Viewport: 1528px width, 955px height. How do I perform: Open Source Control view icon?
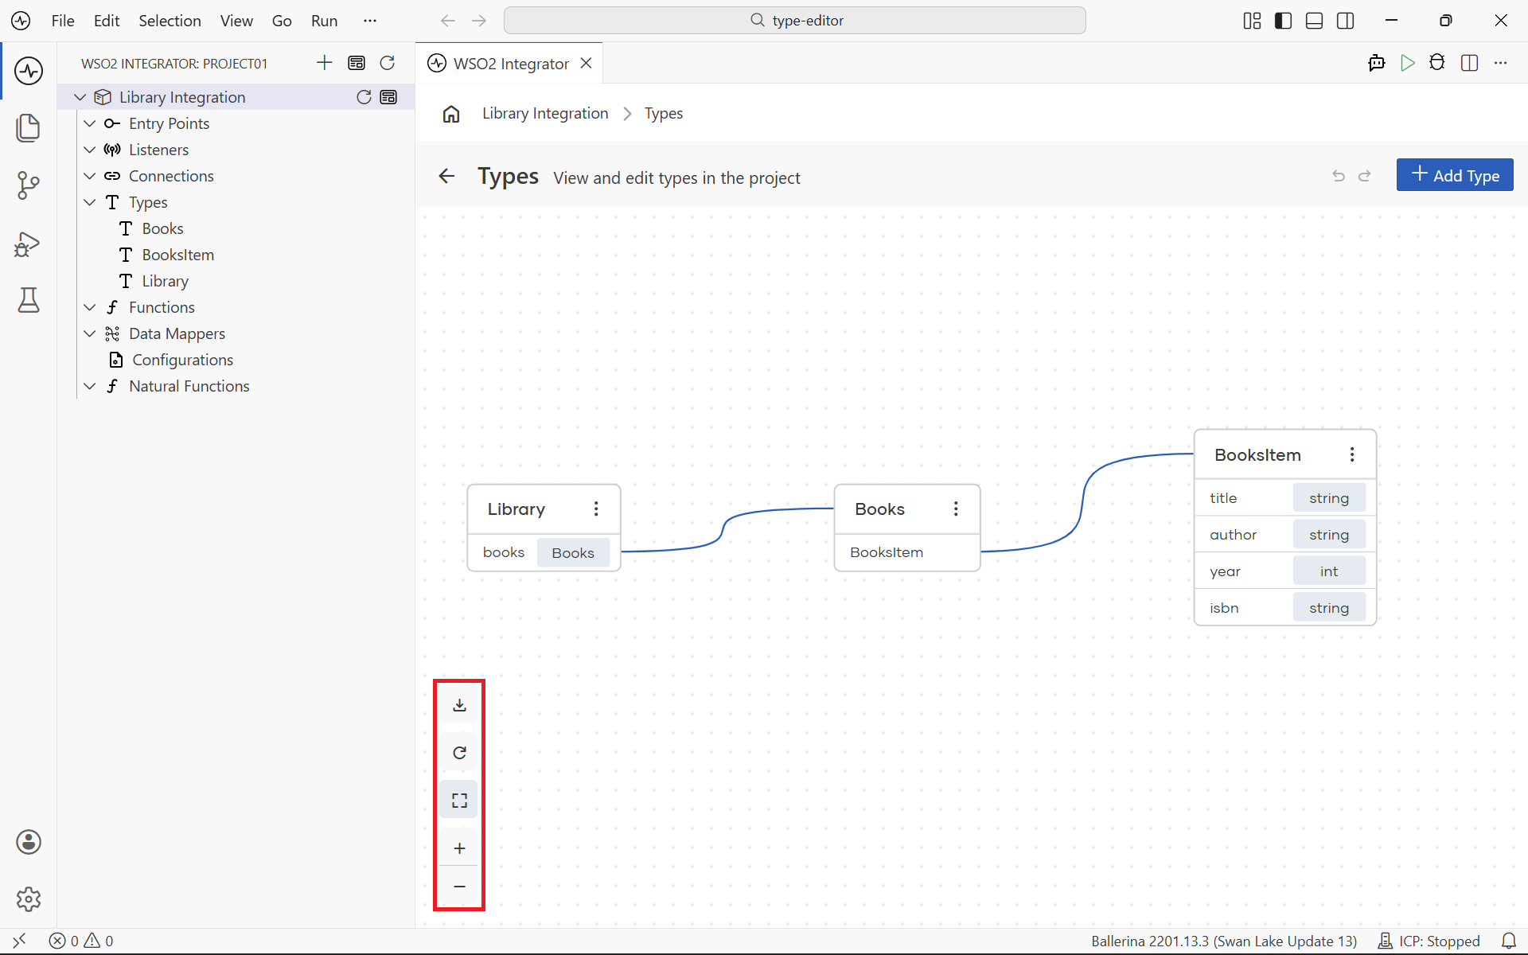click(29, 185)
